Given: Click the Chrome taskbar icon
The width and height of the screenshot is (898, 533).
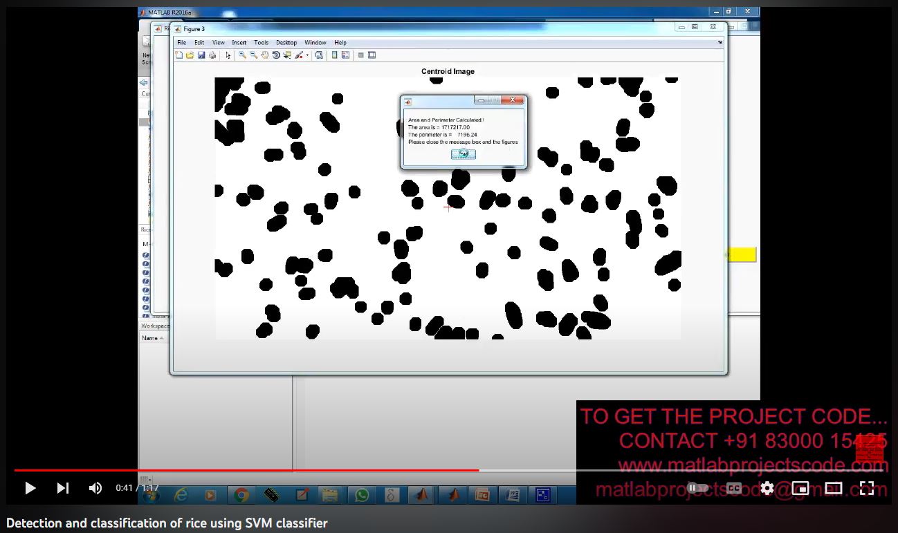Looking at the screenshot, I should [241, 495].
